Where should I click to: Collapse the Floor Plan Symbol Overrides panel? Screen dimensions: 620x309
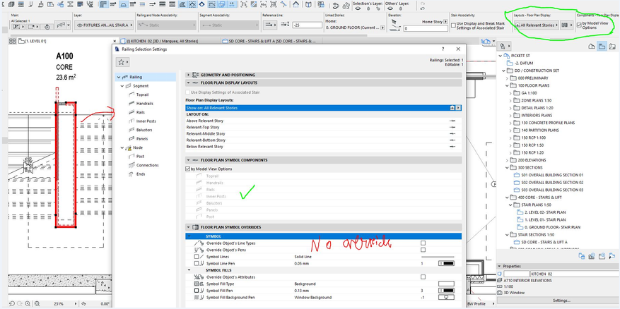189,227
